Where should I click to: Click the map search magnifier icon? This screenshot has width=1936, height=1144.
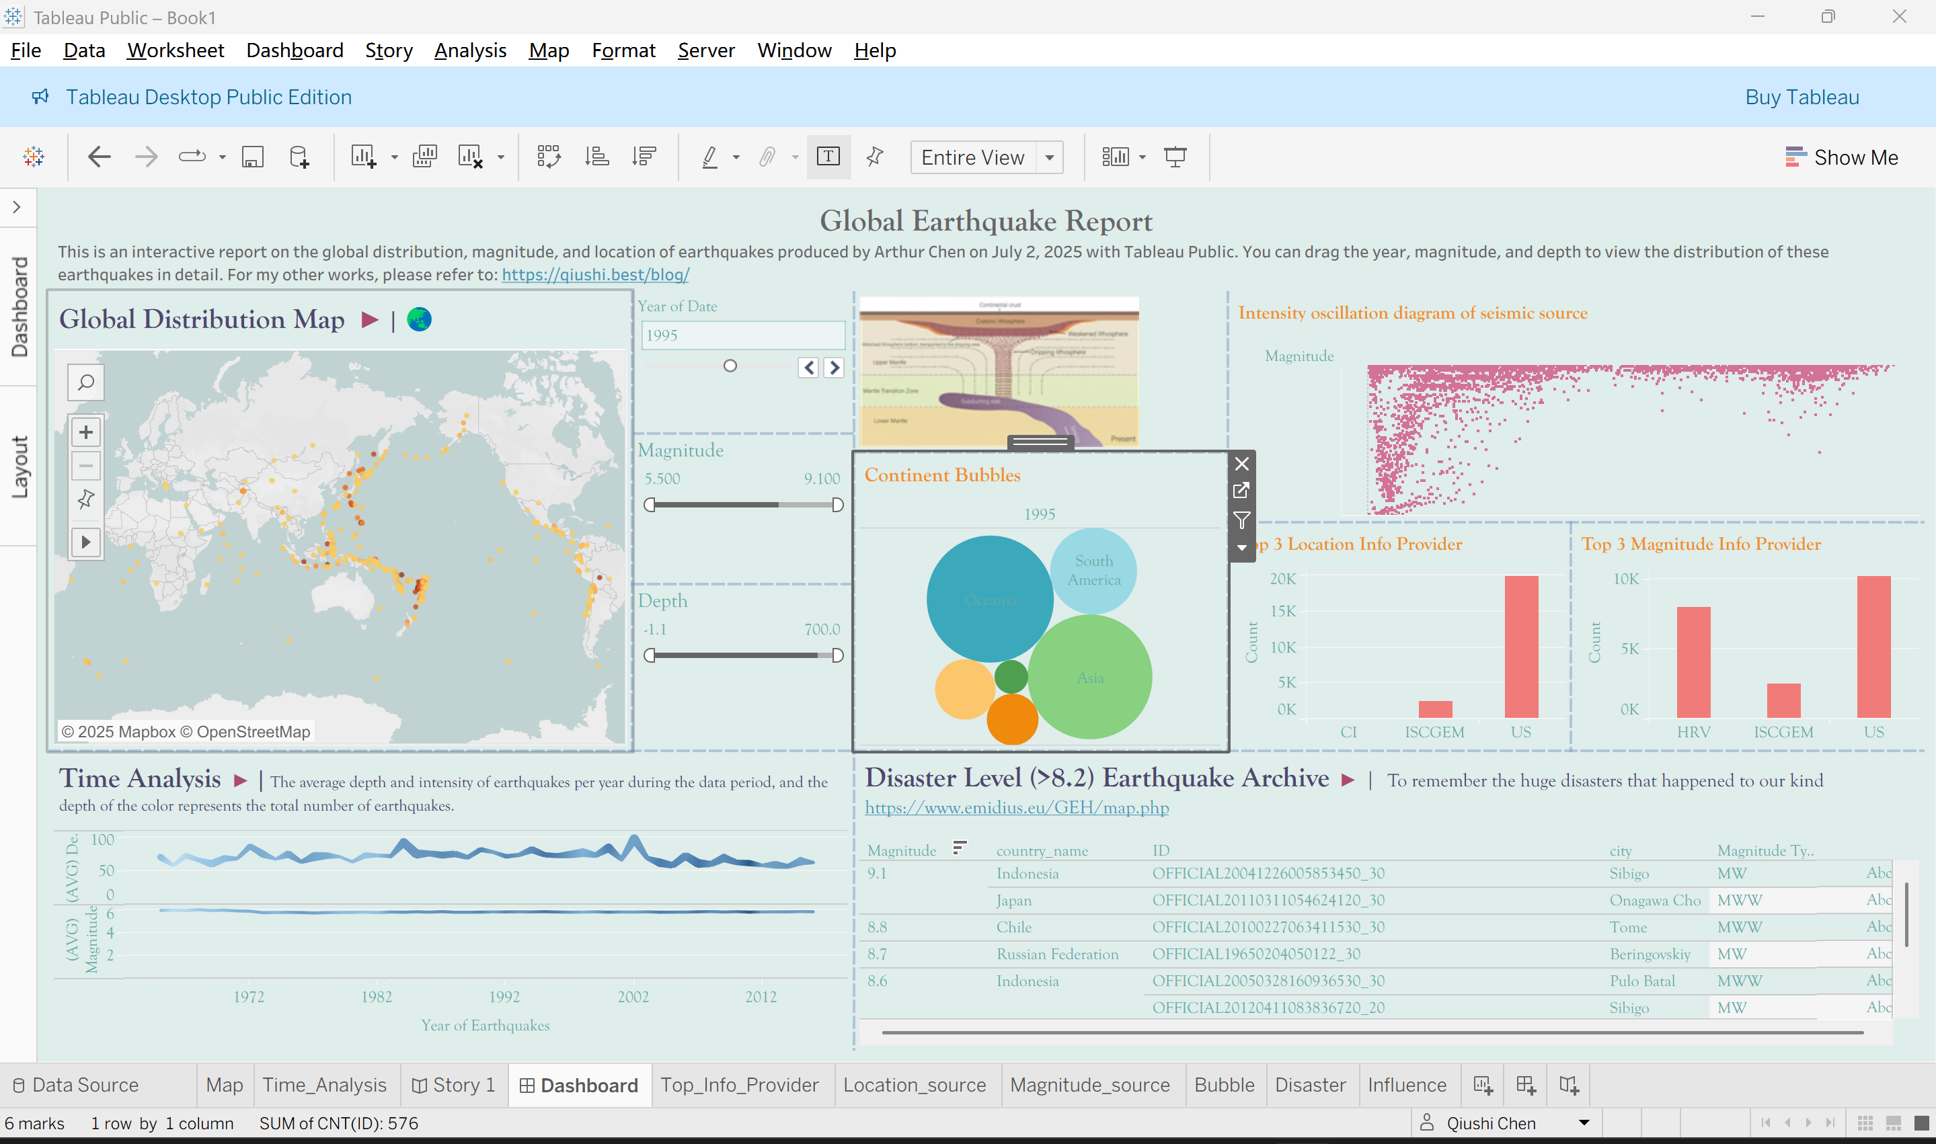pyautogui.click(x=86, y=382)
